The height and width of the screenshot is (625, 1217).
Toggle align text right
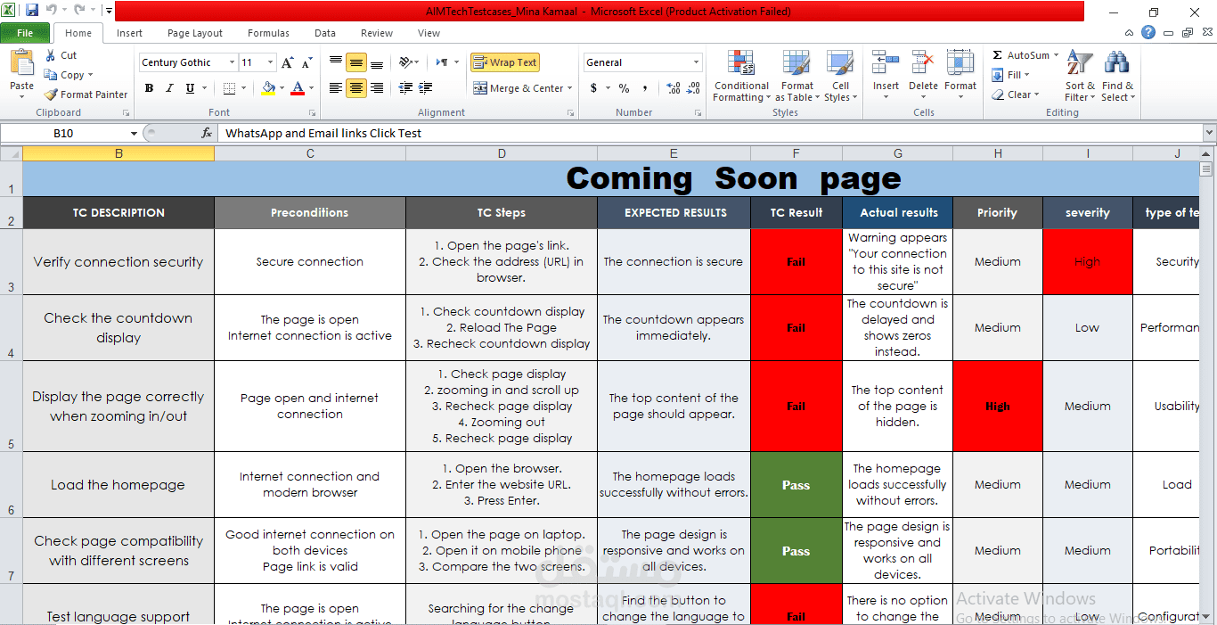[x=377, y=88]
